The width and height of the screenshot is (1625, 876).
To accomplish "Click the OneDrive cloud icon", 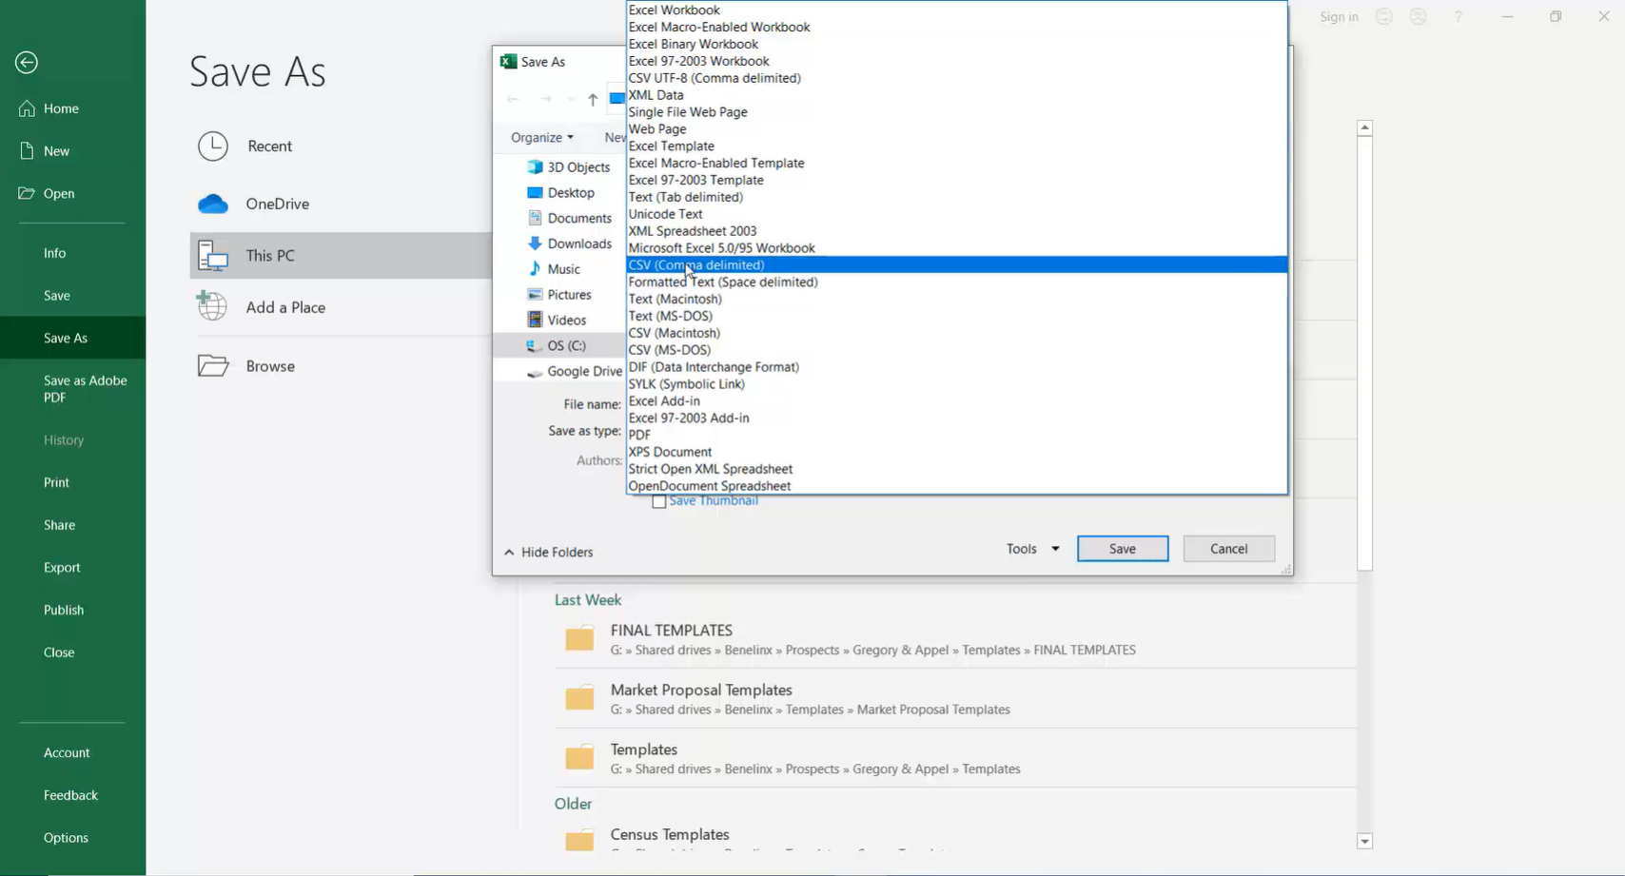I will [213, 204].
